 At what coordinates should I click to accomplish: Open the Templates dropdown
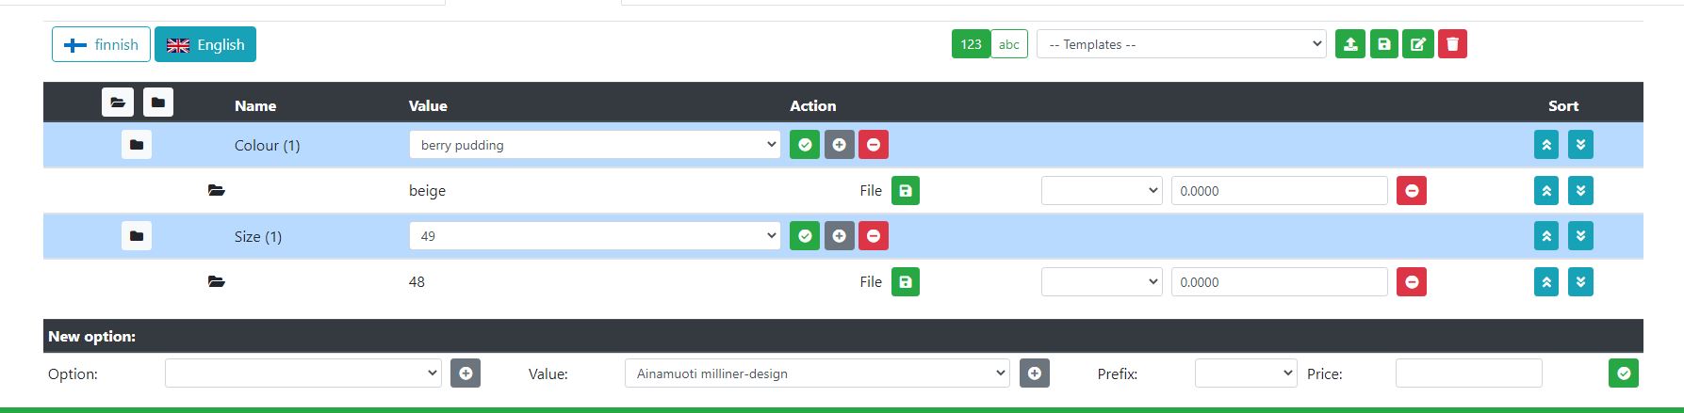click(1182, 44)
